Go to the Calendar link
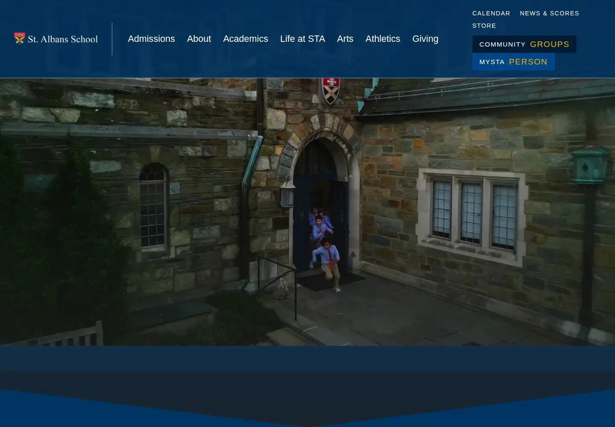The height and width of the screenshot is (427, 615). (x=491, y=13)
